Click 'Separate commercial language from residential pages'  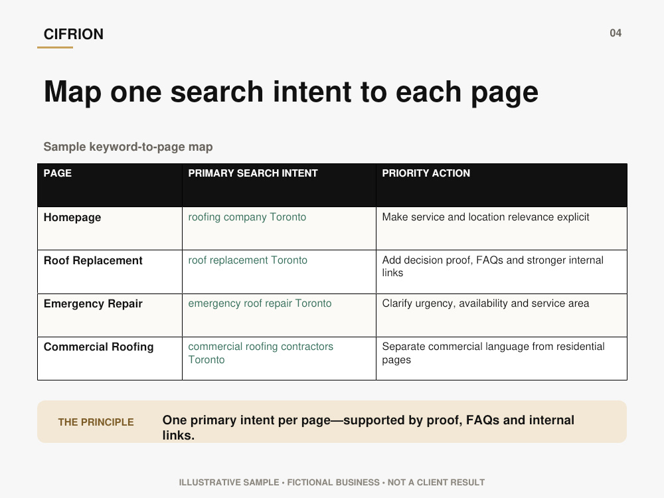(x=493, y=353)
